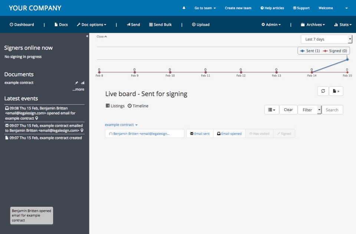356x234 pixels.
Task: Toggle Sent (1) series in chart legend
Action: (x=310, y=51)
